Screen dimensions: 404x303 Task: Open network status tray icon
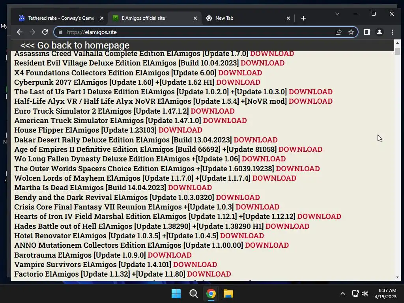pos(355,294)
